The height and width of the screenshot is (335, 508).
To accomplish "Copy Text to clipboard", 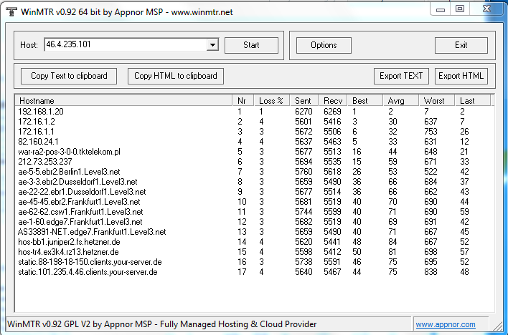I will (x=69, y=76).
